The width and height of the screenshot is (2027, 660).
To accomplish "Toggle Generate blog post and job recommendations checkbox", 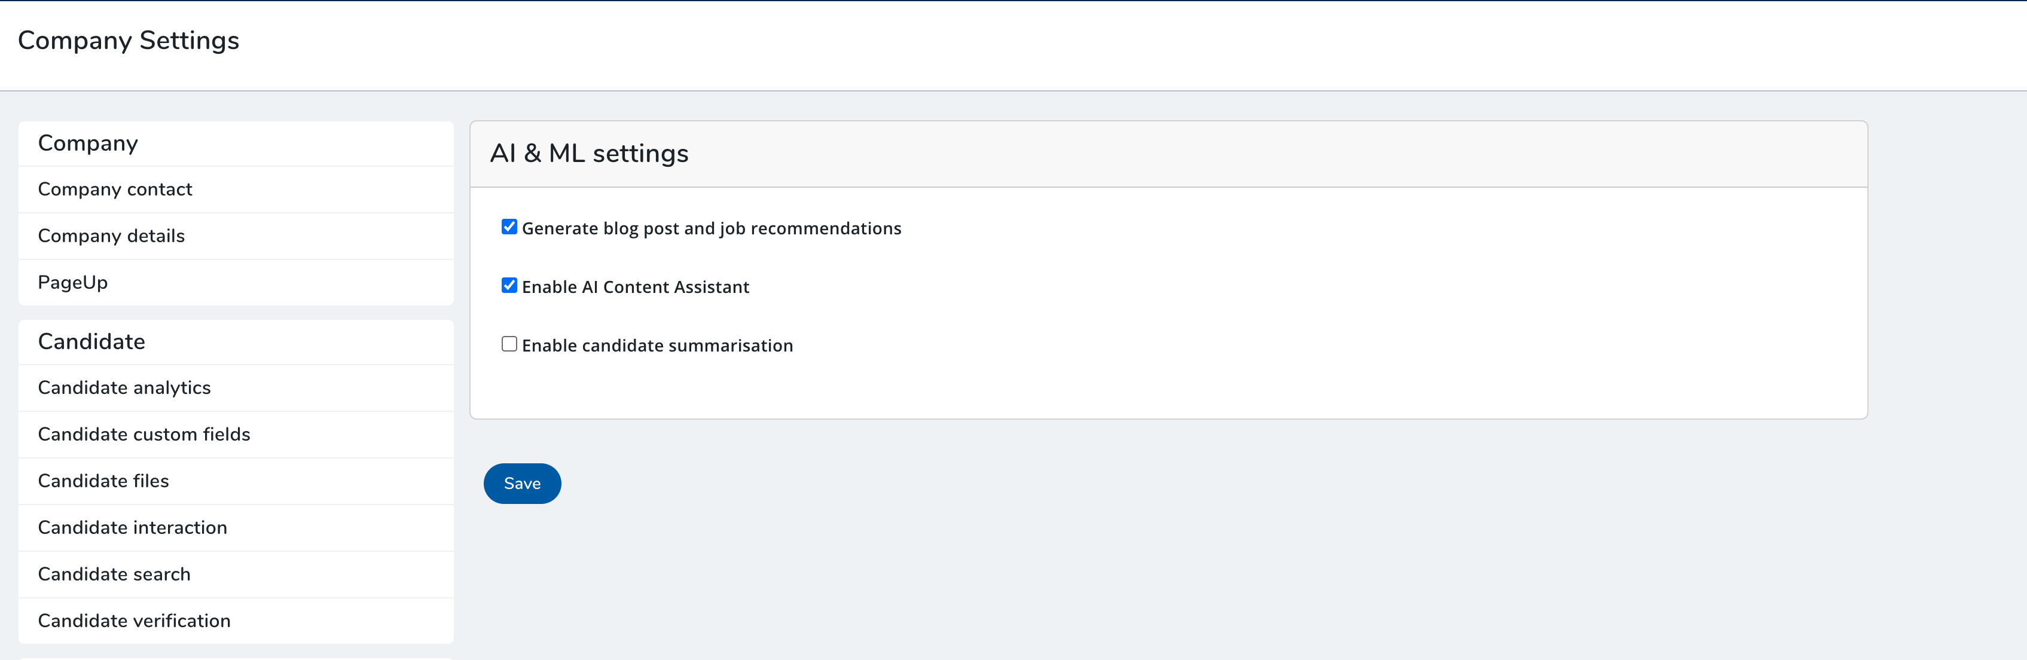I will [509, 227].
